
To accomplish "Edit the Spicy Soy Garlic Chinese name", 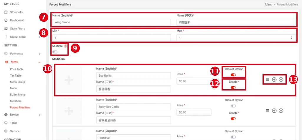I will tap(133, 120).
